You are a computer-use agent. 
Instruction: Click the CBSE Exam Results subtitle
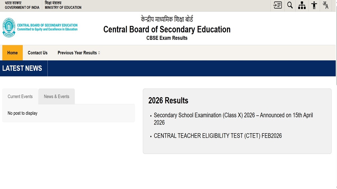(167, 38)
